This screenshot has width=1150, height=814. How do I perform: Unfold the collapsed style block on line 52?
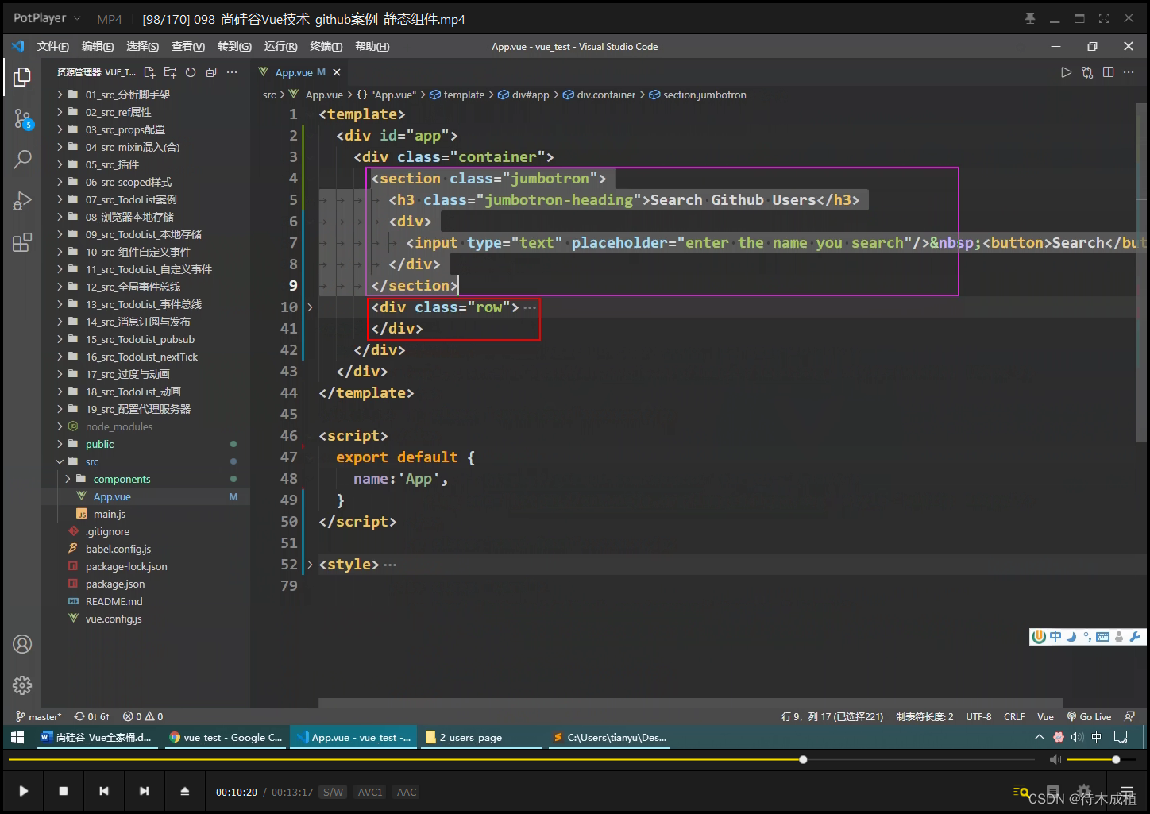tap(310, 565)
